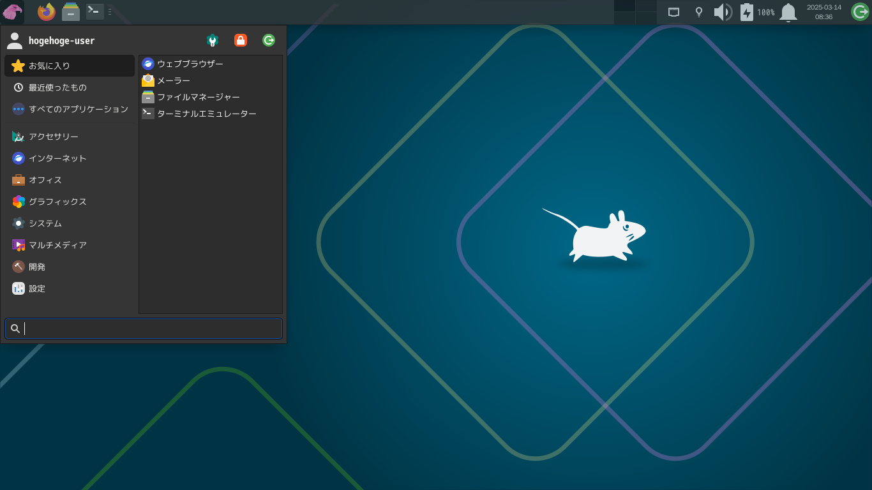Image resolution: width=872 pixels, height=490 pixels.
Task: Click the hogehoge-user name label
Action: click(x=61, y=41)
